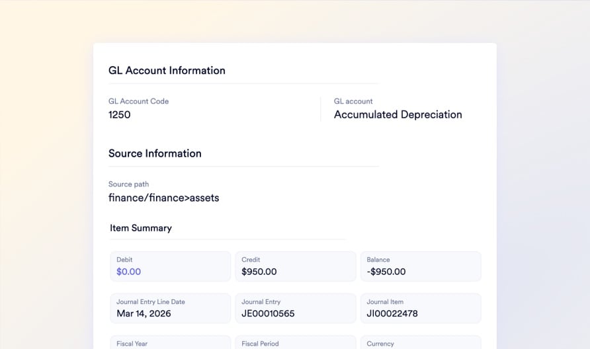This screenshot has width=590, height=349.
Task: Click the Currency field
Action: [420, 343]
